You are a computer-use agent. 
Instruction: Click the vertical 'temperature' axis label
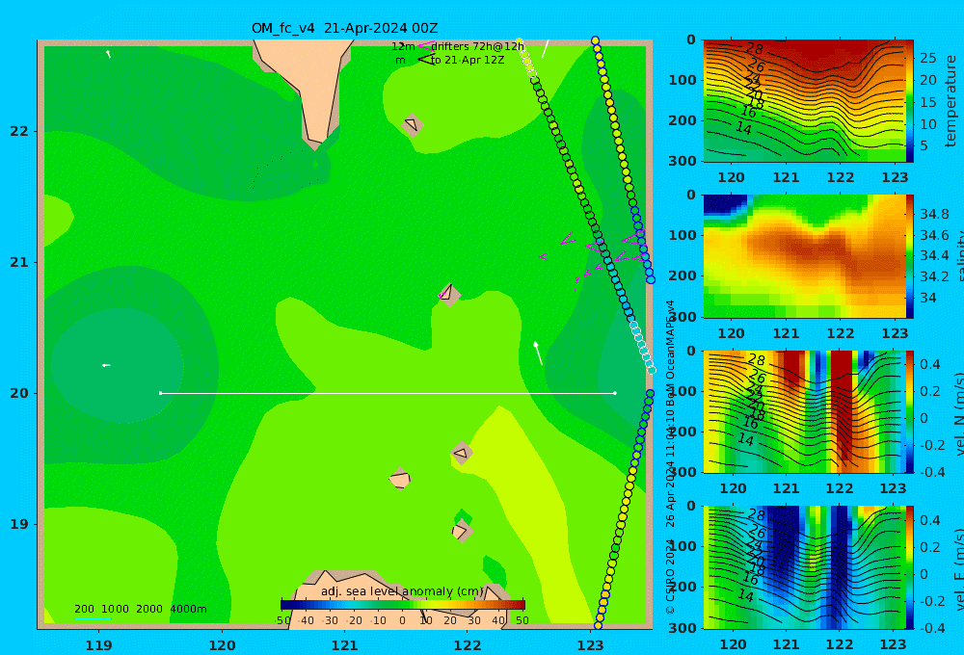(x=951, y=101)
